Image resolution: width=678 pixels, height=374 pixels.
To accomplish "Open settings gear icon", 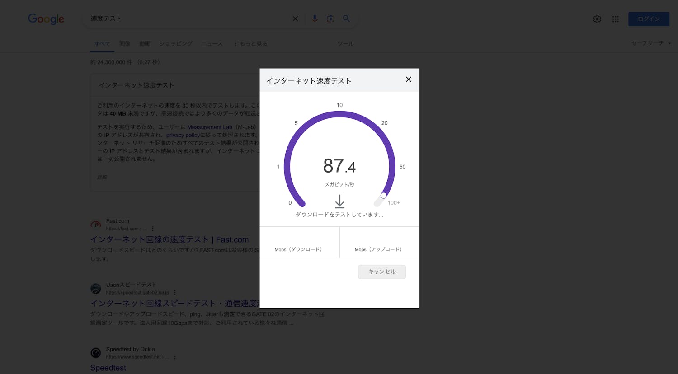I will 597,19.
